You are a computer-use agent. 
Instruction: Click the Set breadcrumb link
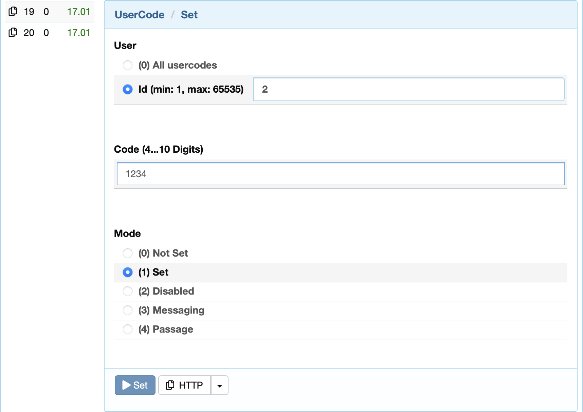pos(189,15)
